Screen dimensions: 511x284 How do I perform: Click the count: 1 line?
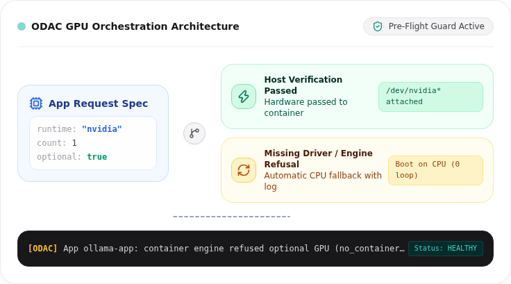point(57,143)
